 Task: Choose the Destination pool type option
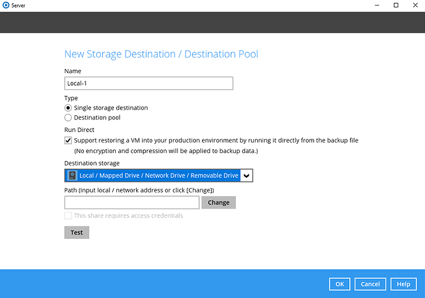coord(68,117)
